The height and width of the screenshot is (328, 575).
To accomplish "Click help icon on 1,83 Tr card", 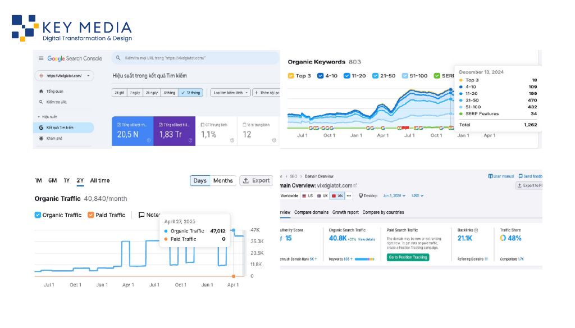I will (x=190, y=140).
